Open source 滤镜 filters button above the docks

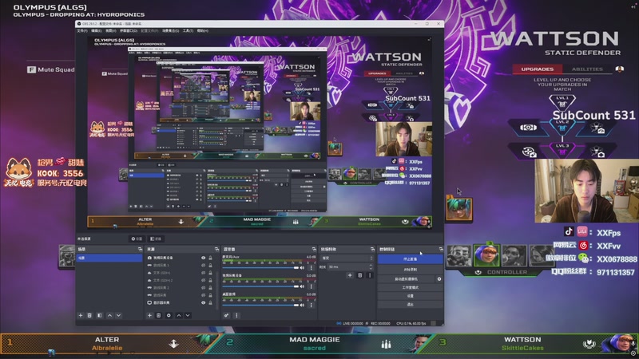[x=156, y=239]
